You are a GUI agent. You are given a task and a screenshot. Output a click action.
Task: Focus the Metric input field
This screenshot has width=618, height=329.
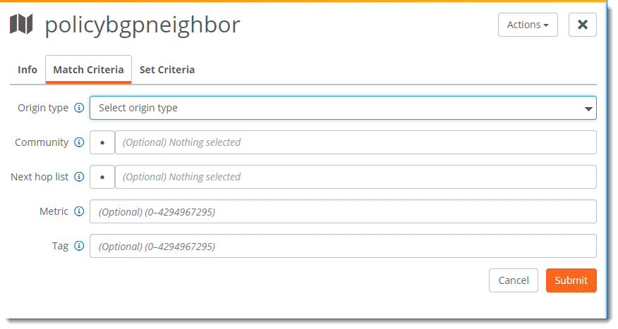tap(343, 211)
